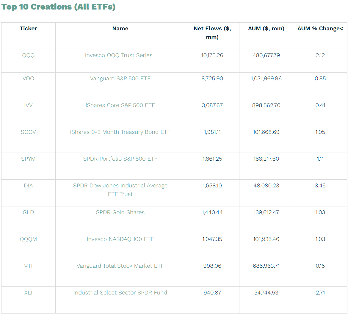Click Industrial Select Sector SPDR Fund name
Viewport: 348px width, 315px height.
pyautogui.click(x=120, y=293)
